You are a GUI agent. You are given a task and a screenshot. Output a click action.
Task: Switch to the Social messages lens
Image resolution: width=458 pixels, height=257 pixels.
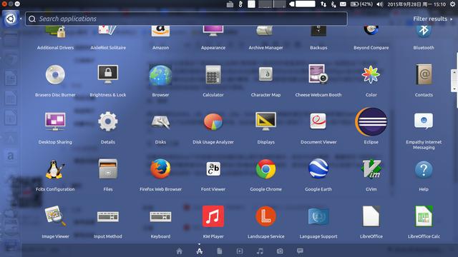(x=300, y=251)
